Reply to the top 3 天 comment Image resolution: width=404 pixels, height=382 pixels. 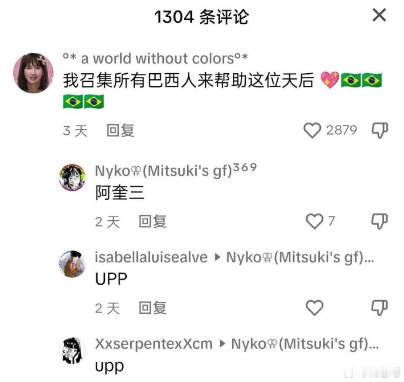coord(121,131)
